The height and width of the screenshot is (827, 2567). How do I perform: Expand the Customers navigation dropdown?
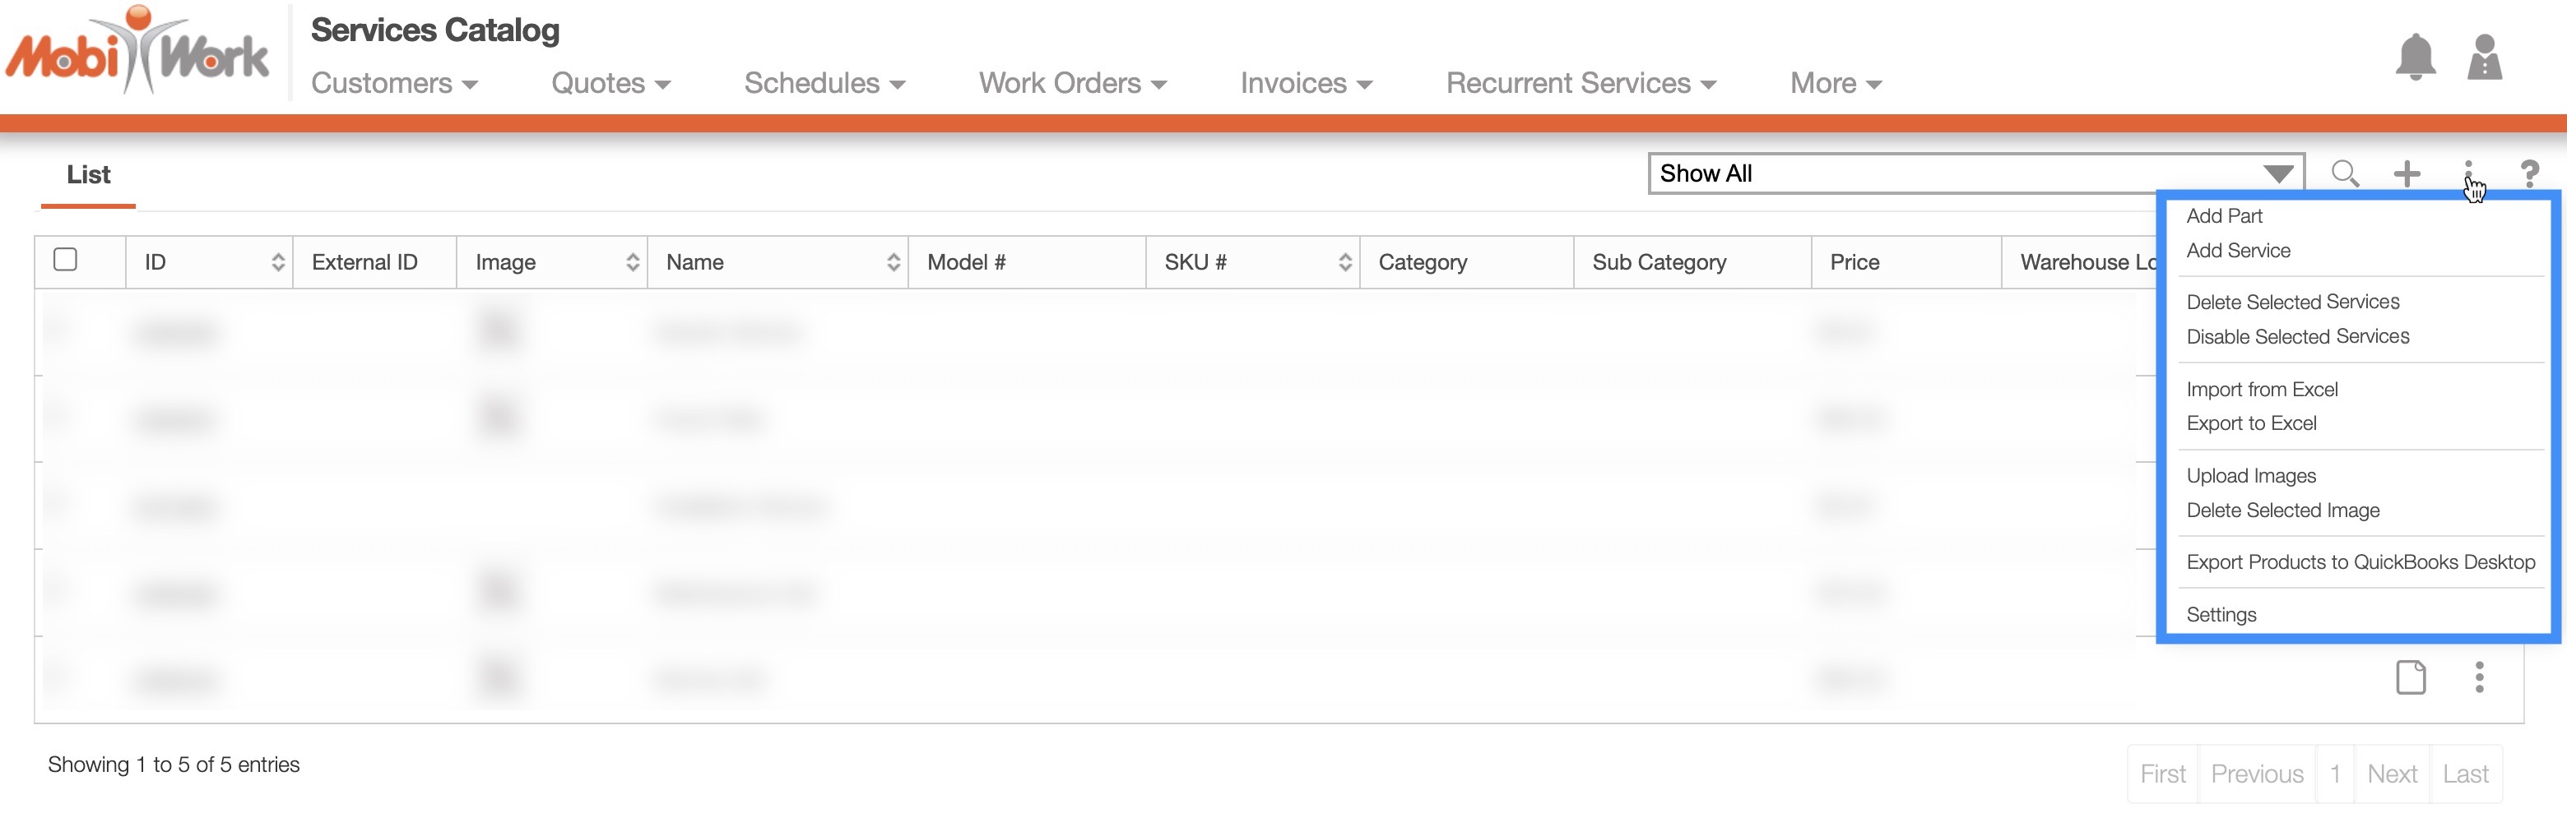tap(393, 84)
